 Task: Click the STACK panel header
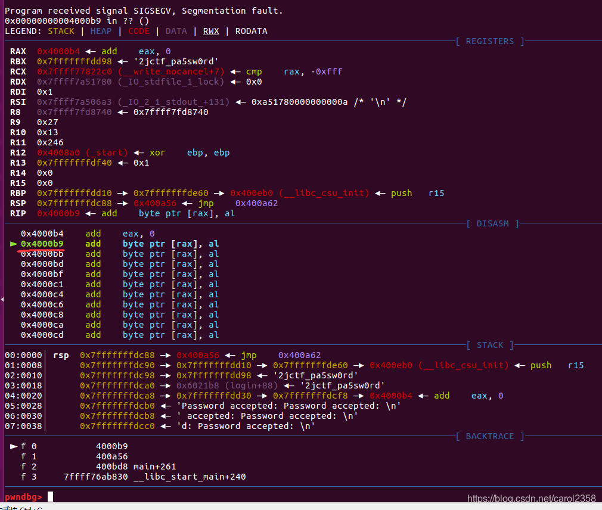490,345
